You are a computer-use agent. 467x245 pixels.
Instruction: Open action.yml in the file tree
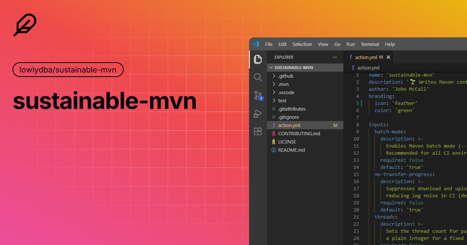pyautogui.click(x=305, y=125)
